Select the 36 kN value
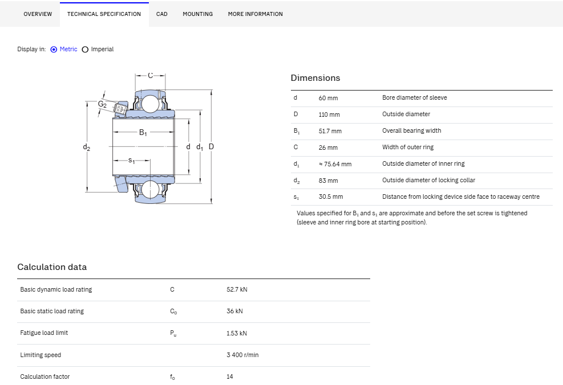 (234, 311)
